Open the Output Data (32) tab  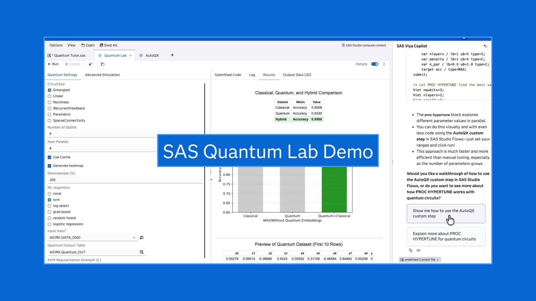click(297, 75)
